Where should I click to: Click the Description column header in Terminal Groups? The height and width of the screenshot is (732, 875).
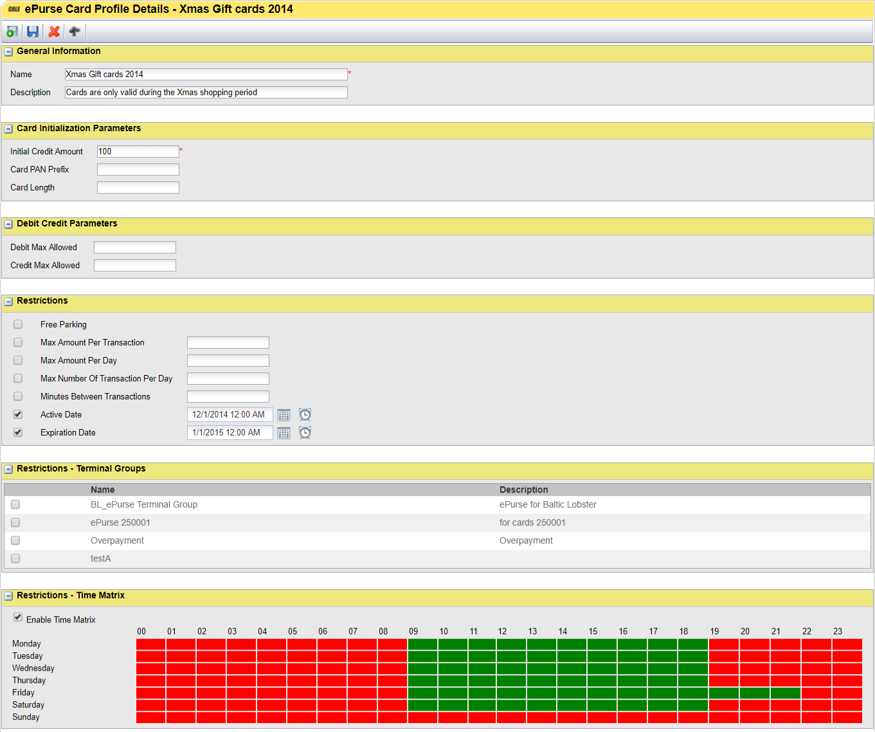pyautogui.click(x=524, y=490)
